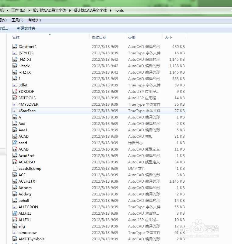Select the file named Aaa
Screen dimensions: 232x244
[22, 124]
